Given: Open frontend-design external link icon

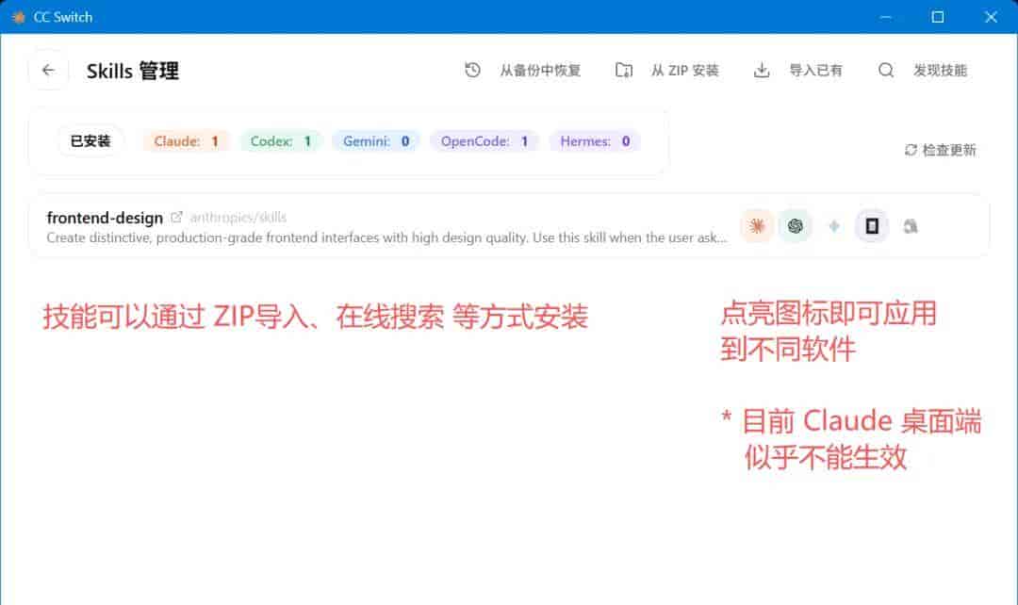Looking at the screenshot, I should click(176, 217).
